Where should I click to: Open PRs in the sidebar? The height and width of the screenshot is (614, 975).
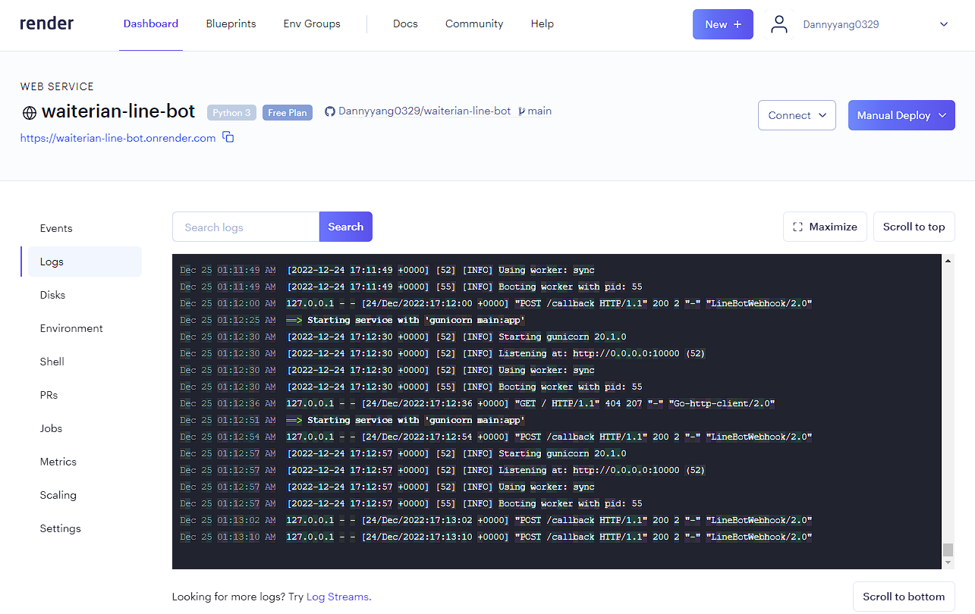tap(49, 395)
